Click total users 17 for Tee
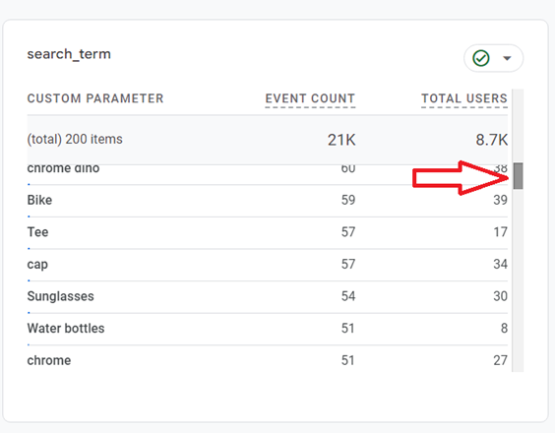This screenshot has height=433, width=555. click(x=501, y=232)
